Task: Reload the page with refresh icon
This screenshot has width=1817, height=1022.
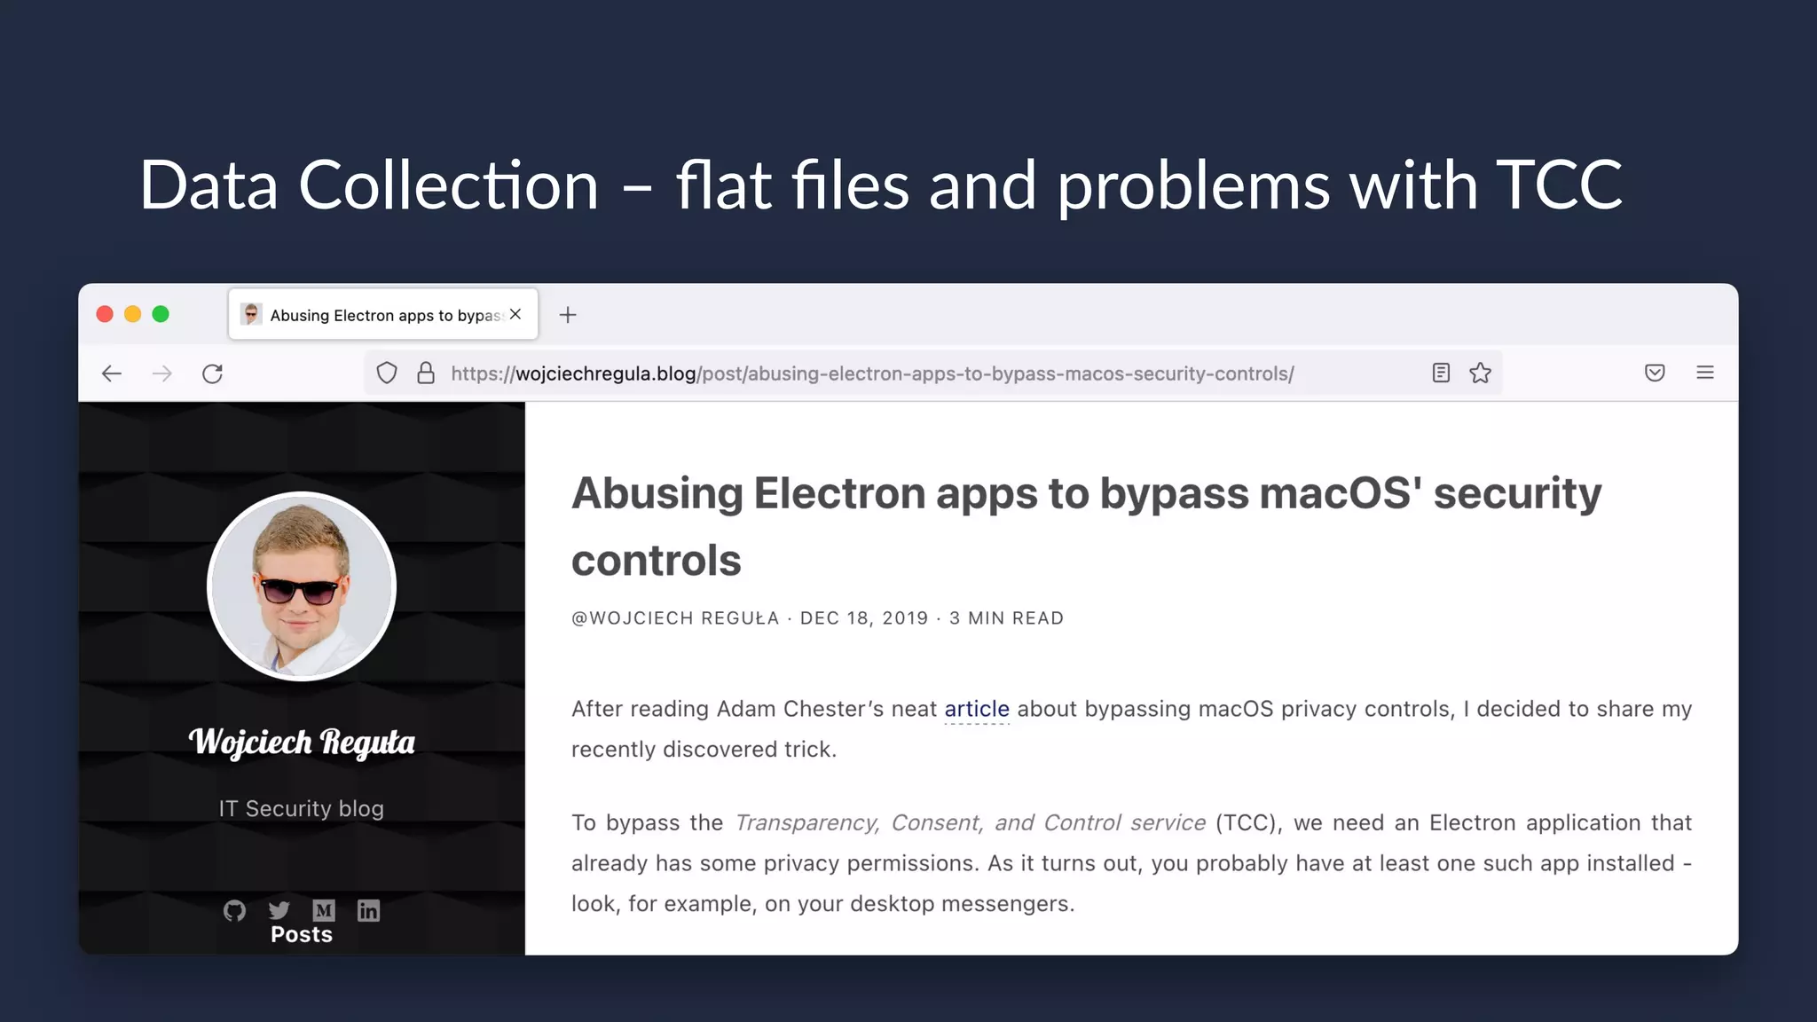Action: point(212,373)
